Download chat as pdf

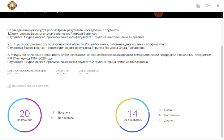[58, 74]
